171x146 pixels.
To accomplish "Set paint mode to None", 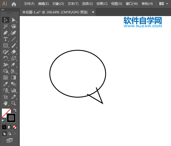I will [15, 127].
